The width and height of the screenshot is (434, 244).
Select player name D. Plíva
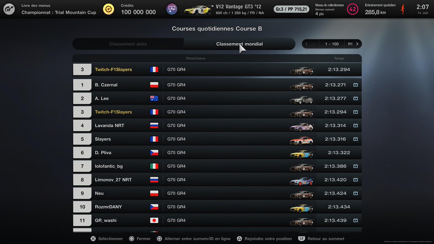coord(103,153)
